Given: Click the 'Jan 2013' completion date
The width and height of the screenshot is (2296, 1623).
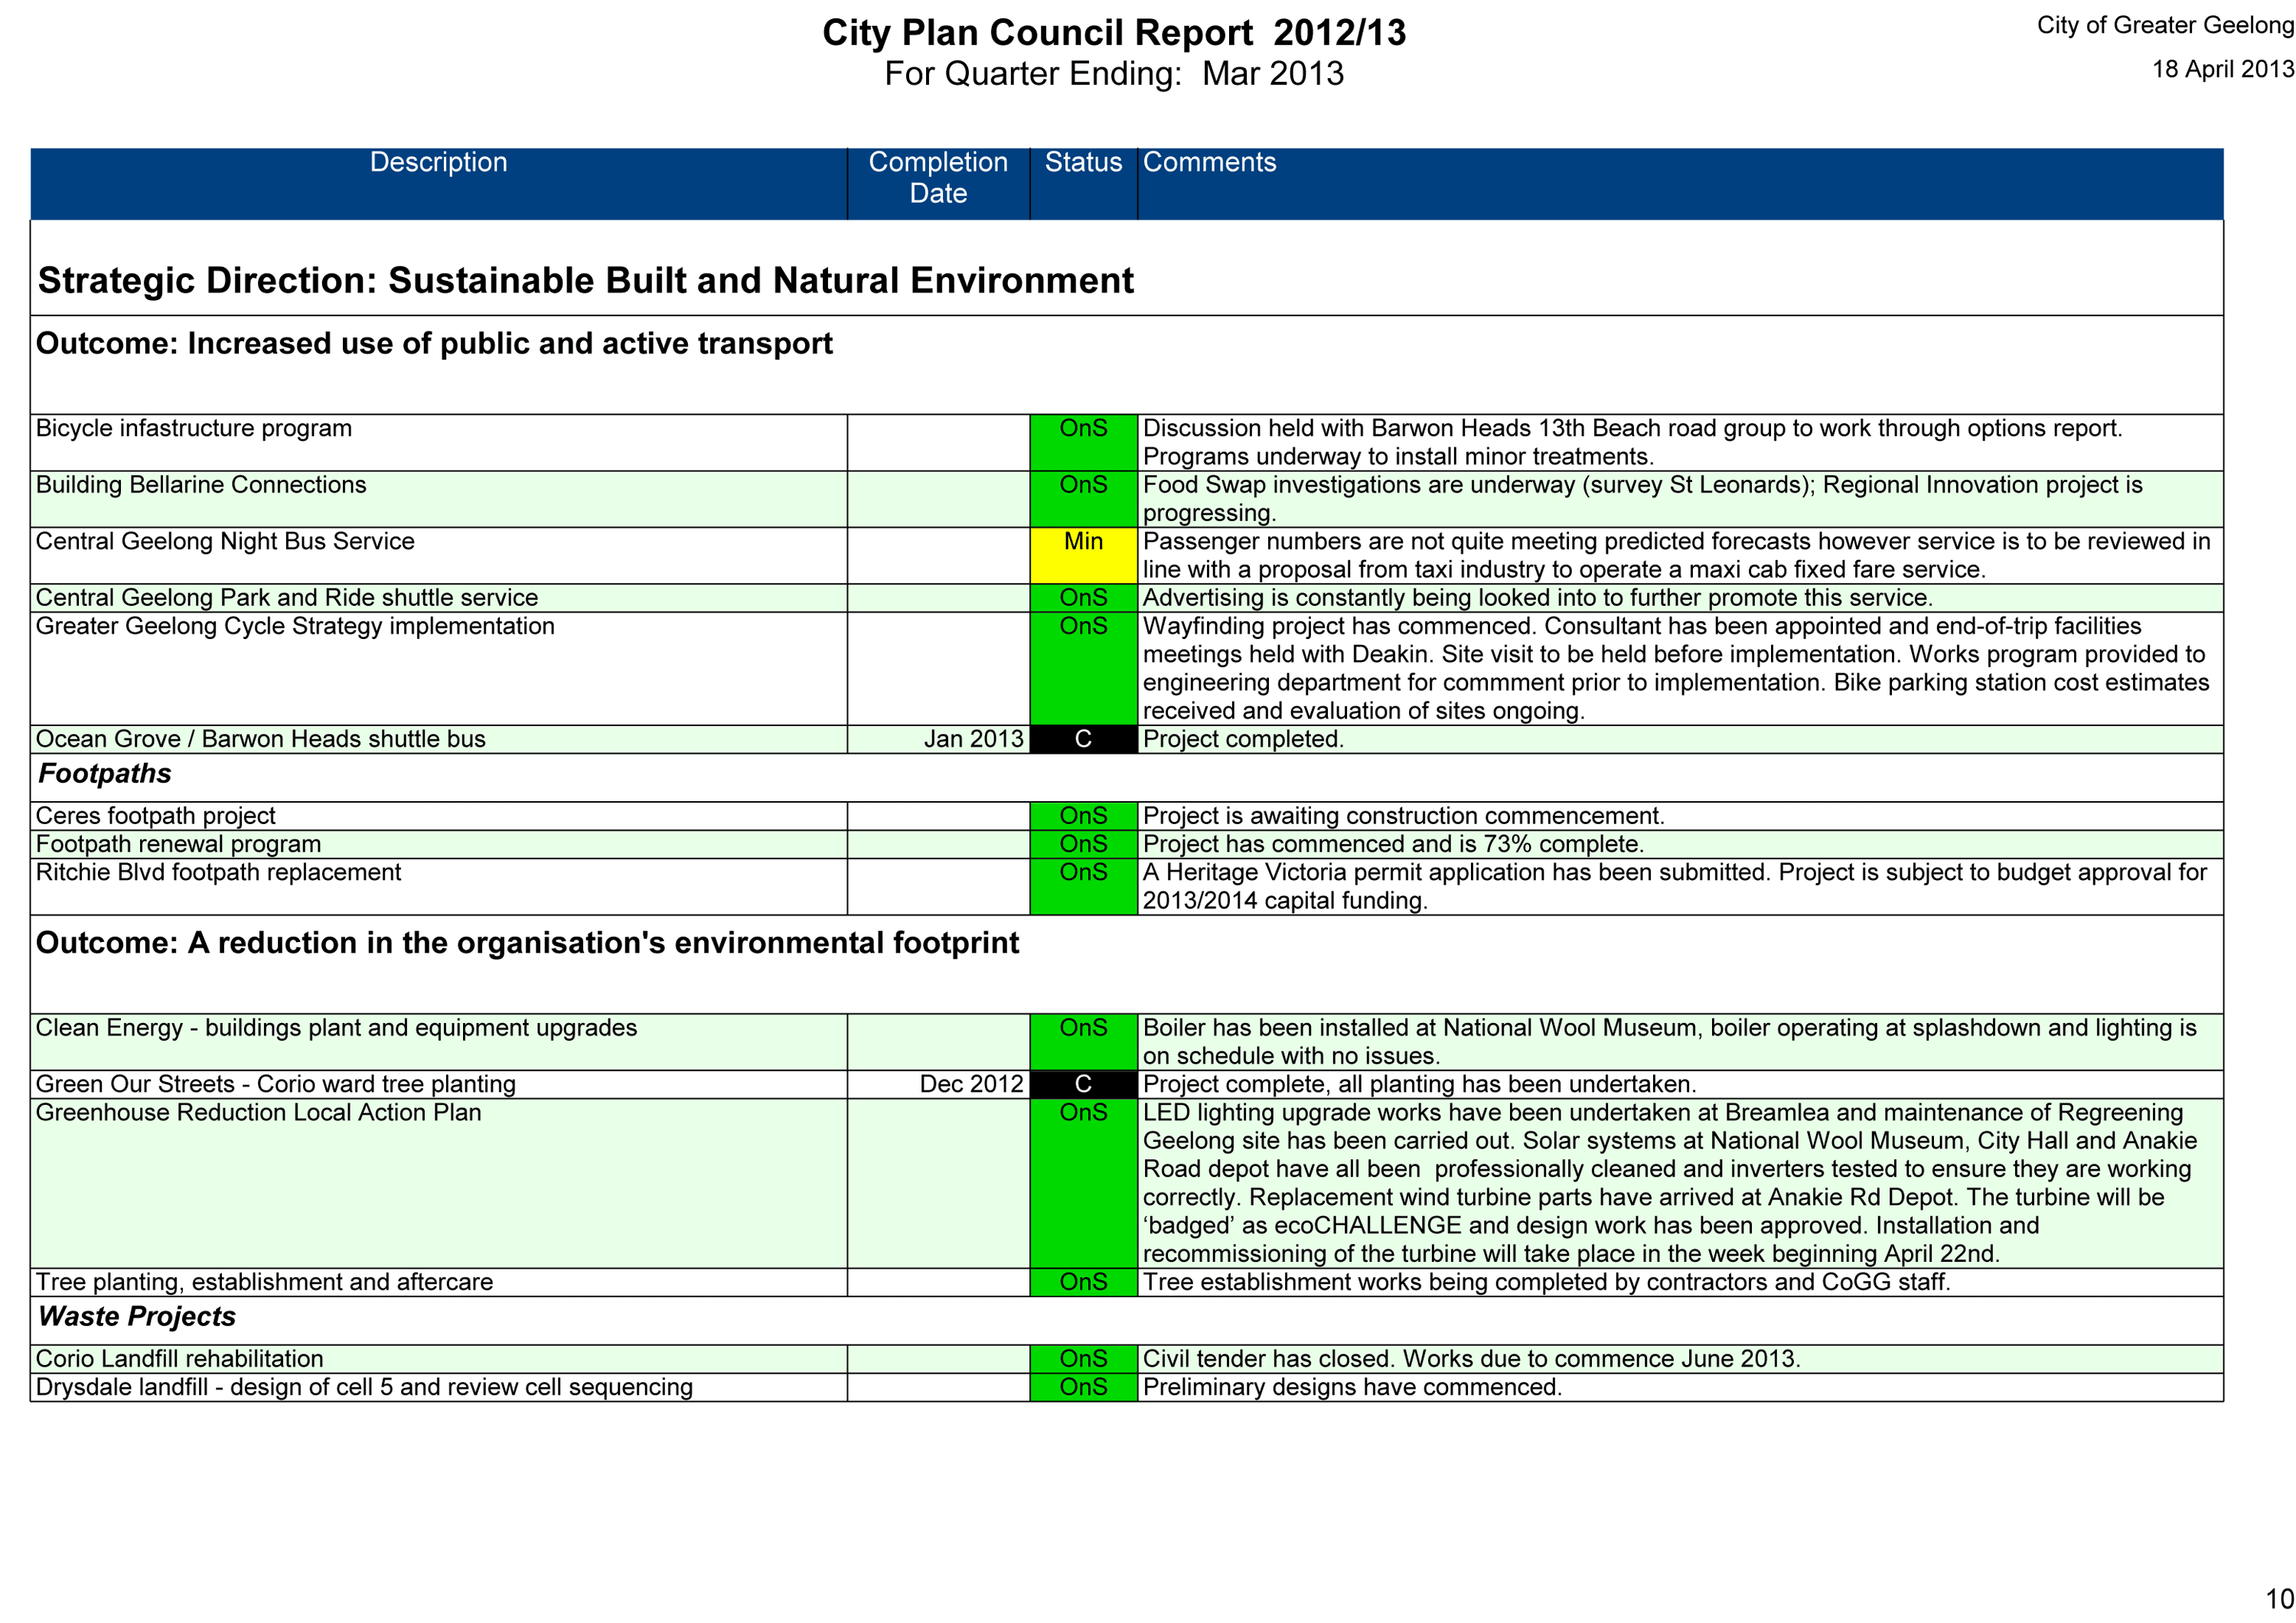Looking at the screenshot, I should click(973, 739).
